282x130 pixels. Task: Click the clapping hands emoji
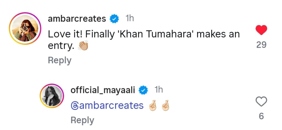point(83,46)
